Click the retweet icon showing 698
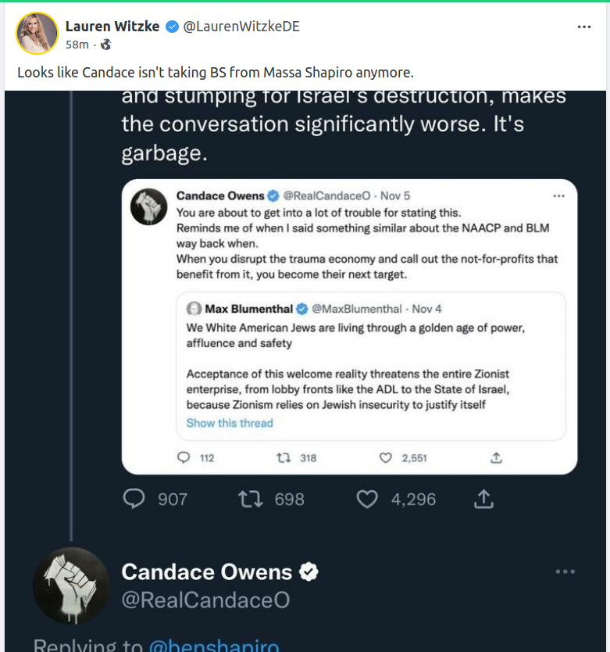 (x=250, y=499)
